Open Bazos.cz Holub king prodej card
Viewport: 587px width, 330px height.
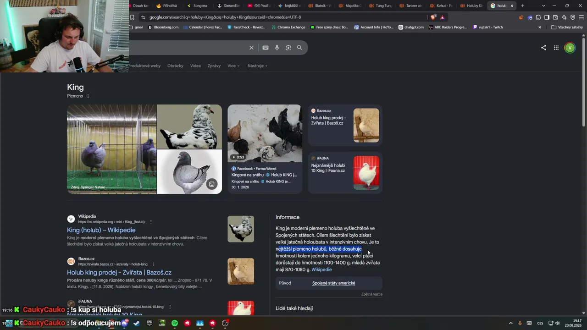345,126
